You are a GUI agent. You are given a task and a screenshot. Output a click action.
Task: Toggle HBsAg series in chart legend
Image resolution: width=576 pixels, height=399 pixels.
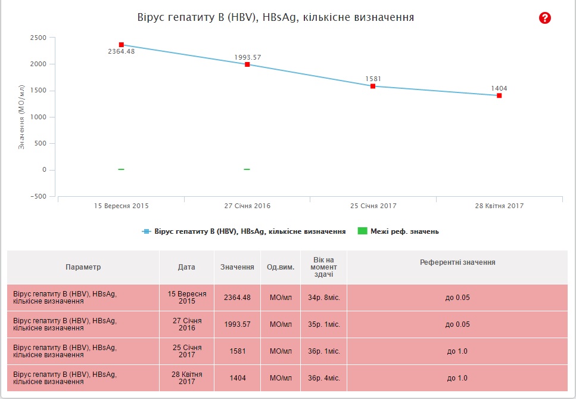[250, 231]
